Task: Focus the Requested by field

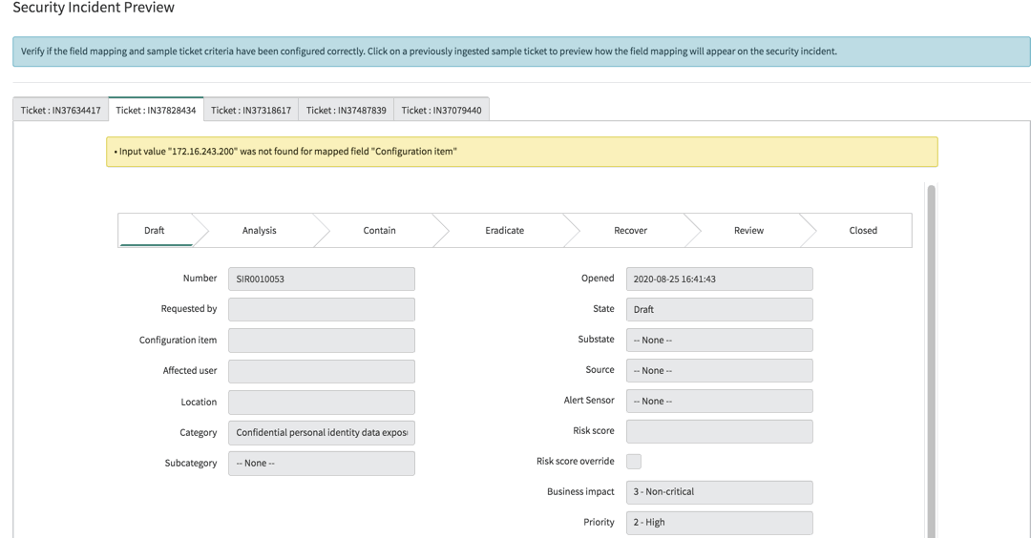Action: [x=322, y=309]
